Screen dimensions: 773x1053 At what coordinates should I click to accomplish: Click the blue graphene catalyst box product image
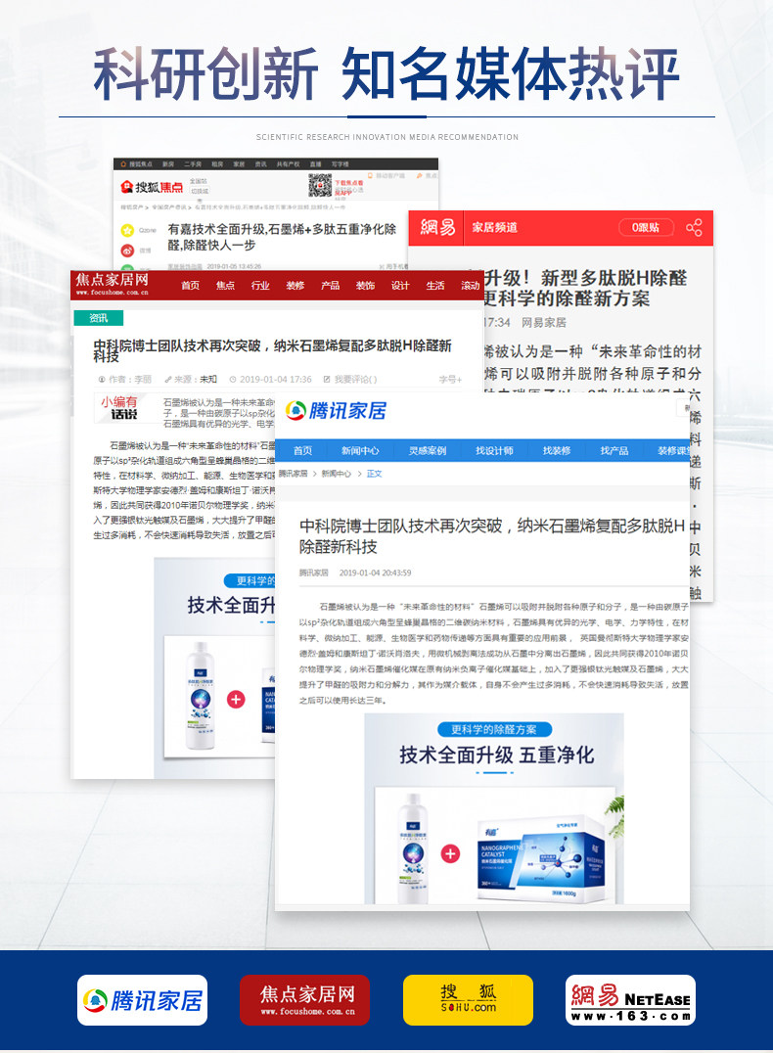click(x=543, y=859)
